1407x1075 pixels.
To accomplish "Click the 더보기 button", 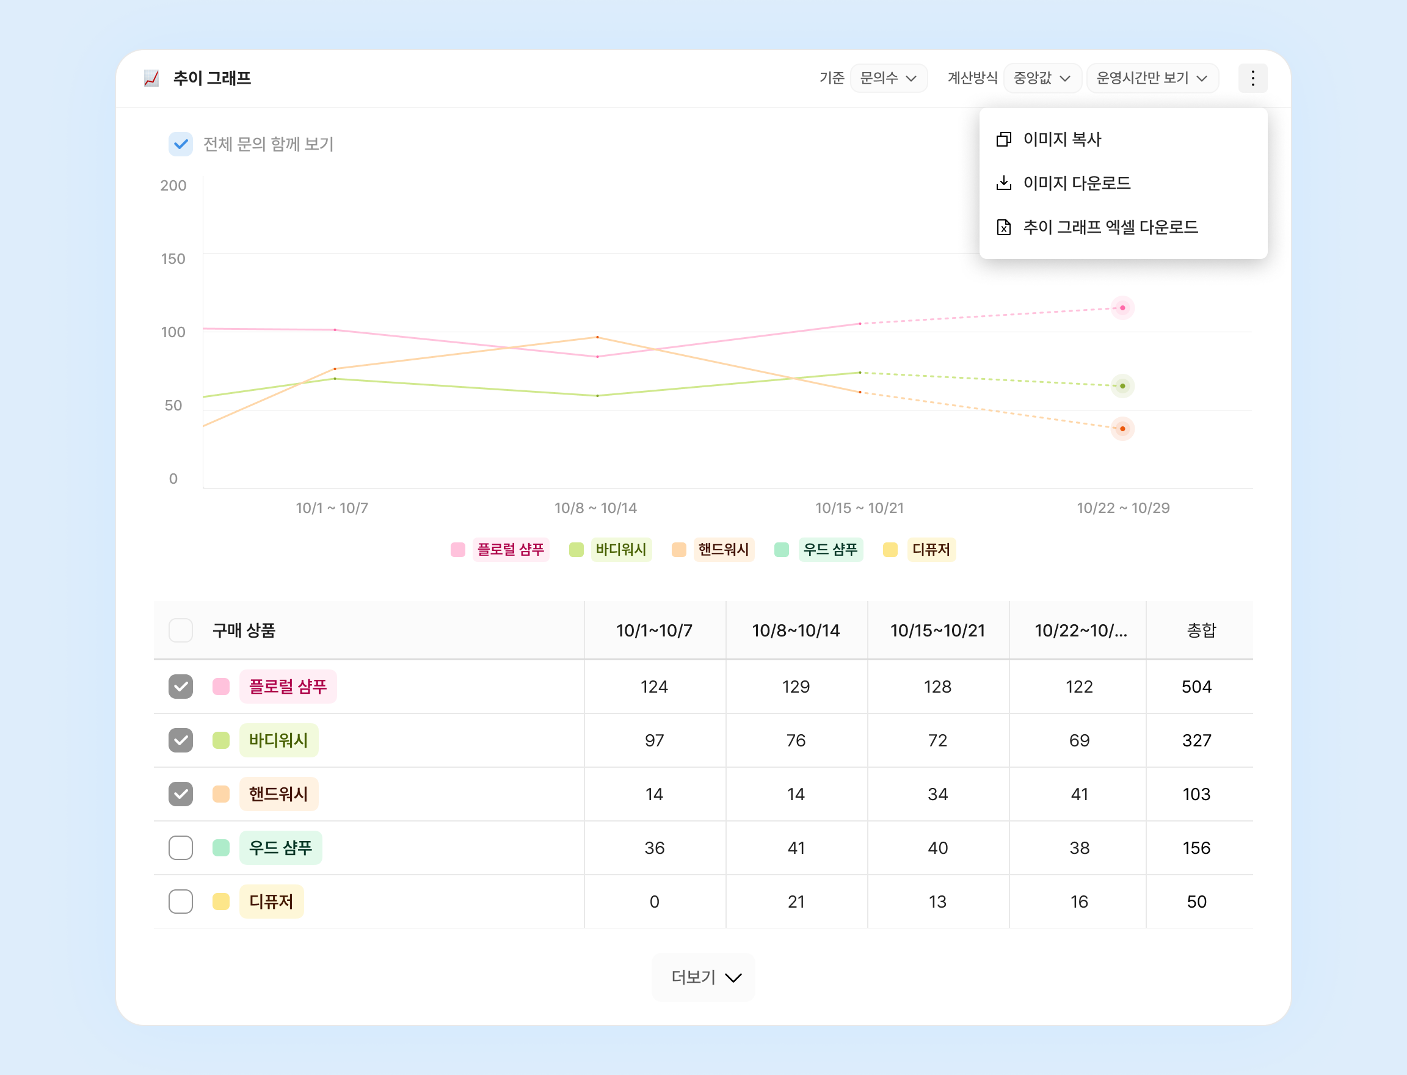I will (x=703, y=977).
